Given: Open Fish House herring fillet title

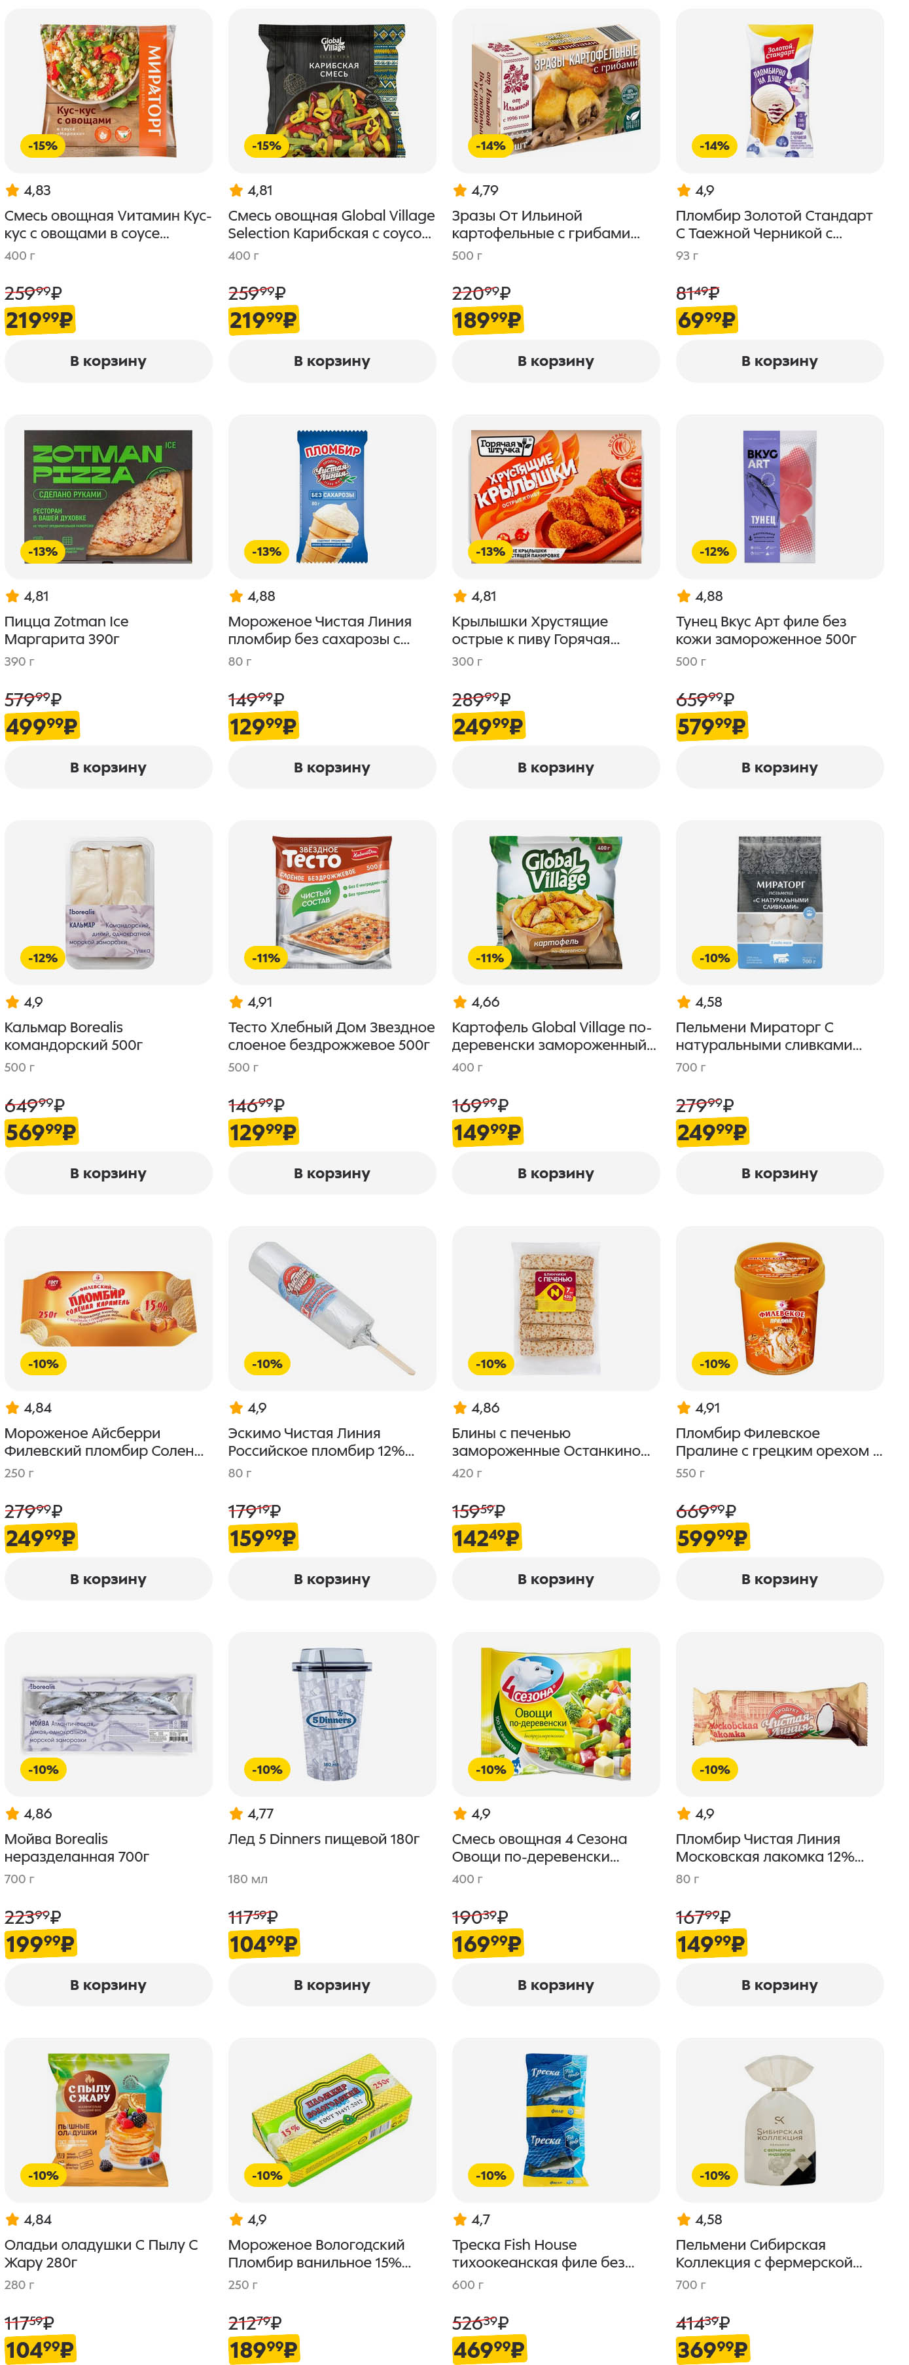Looking at the screenshot, I should [542, 2253].
